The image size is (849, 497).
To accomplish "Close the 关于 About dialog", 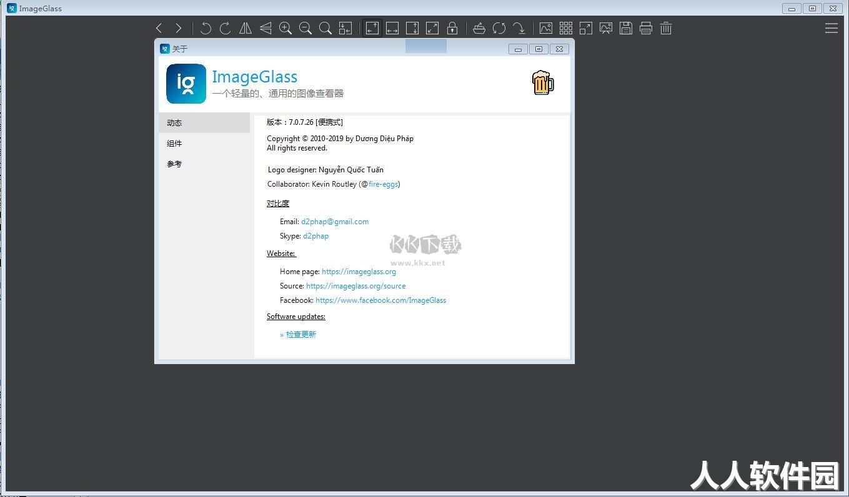I will pos(559,49).
